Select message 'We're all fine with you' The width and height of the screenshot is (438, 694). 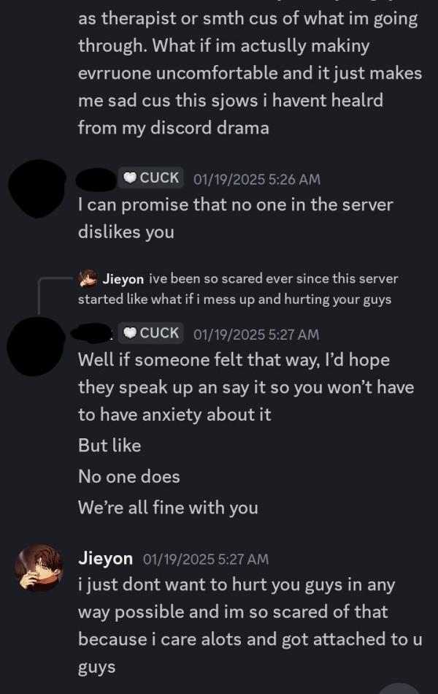(x=168, y=508)
